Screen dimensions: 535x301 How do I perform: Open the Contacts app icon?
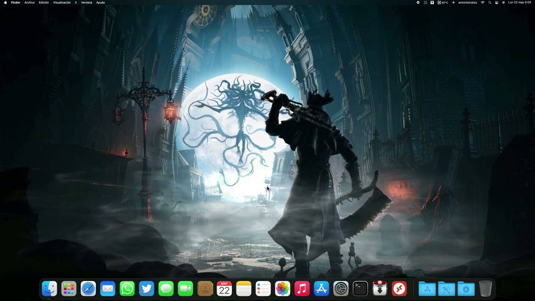pos(205,288)
